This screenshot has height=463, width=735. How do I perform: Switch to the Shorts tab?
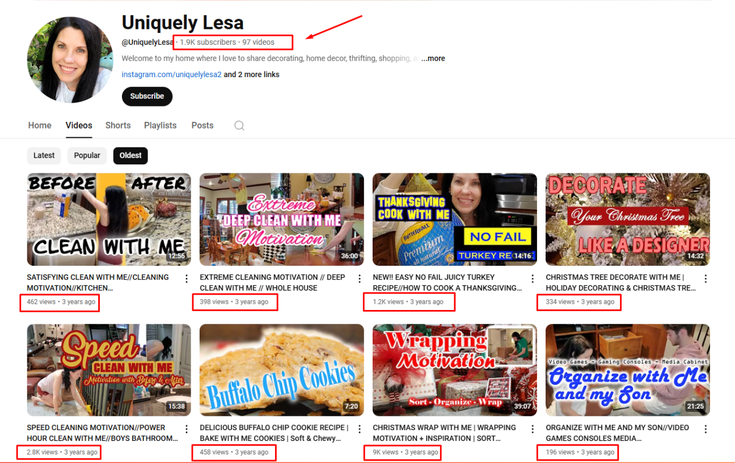click(x=118, y=125)
